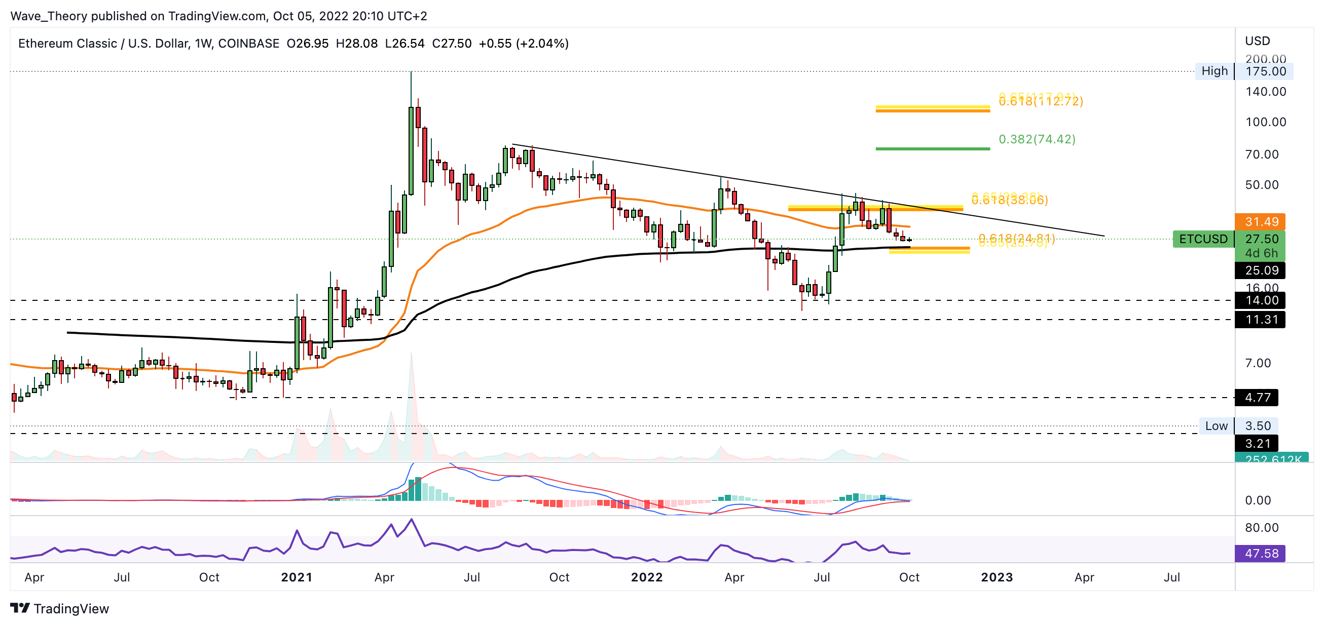Select the green 0.382(74.42) Fibonacci label
This screenshot has width=1324, height=626.
[x=1036, y=139]
